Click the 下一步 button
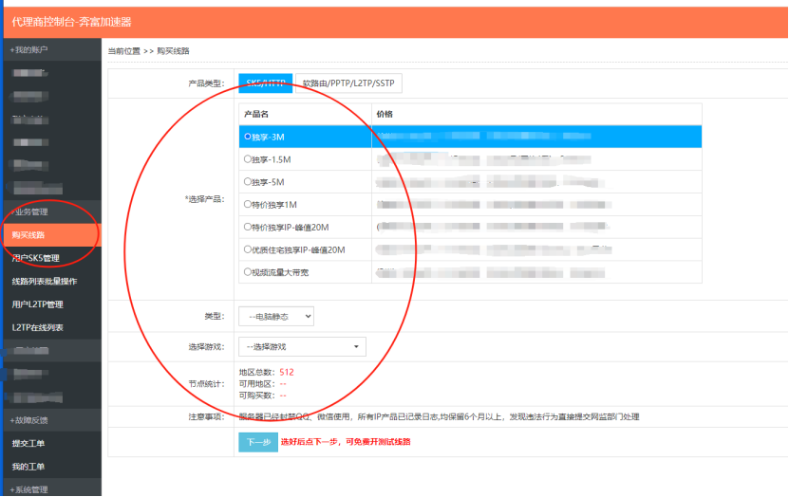The height and width of the screenshot is (497, 789). coord(258,442)
